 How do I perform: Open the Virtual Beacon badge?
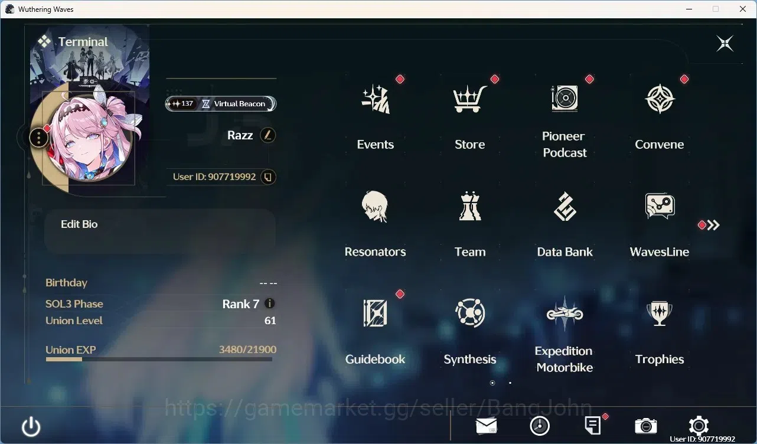click(221, 103)
